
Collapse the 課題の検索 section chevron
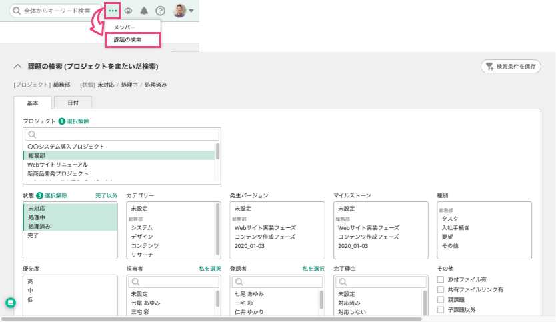click(x=17, y=66)
